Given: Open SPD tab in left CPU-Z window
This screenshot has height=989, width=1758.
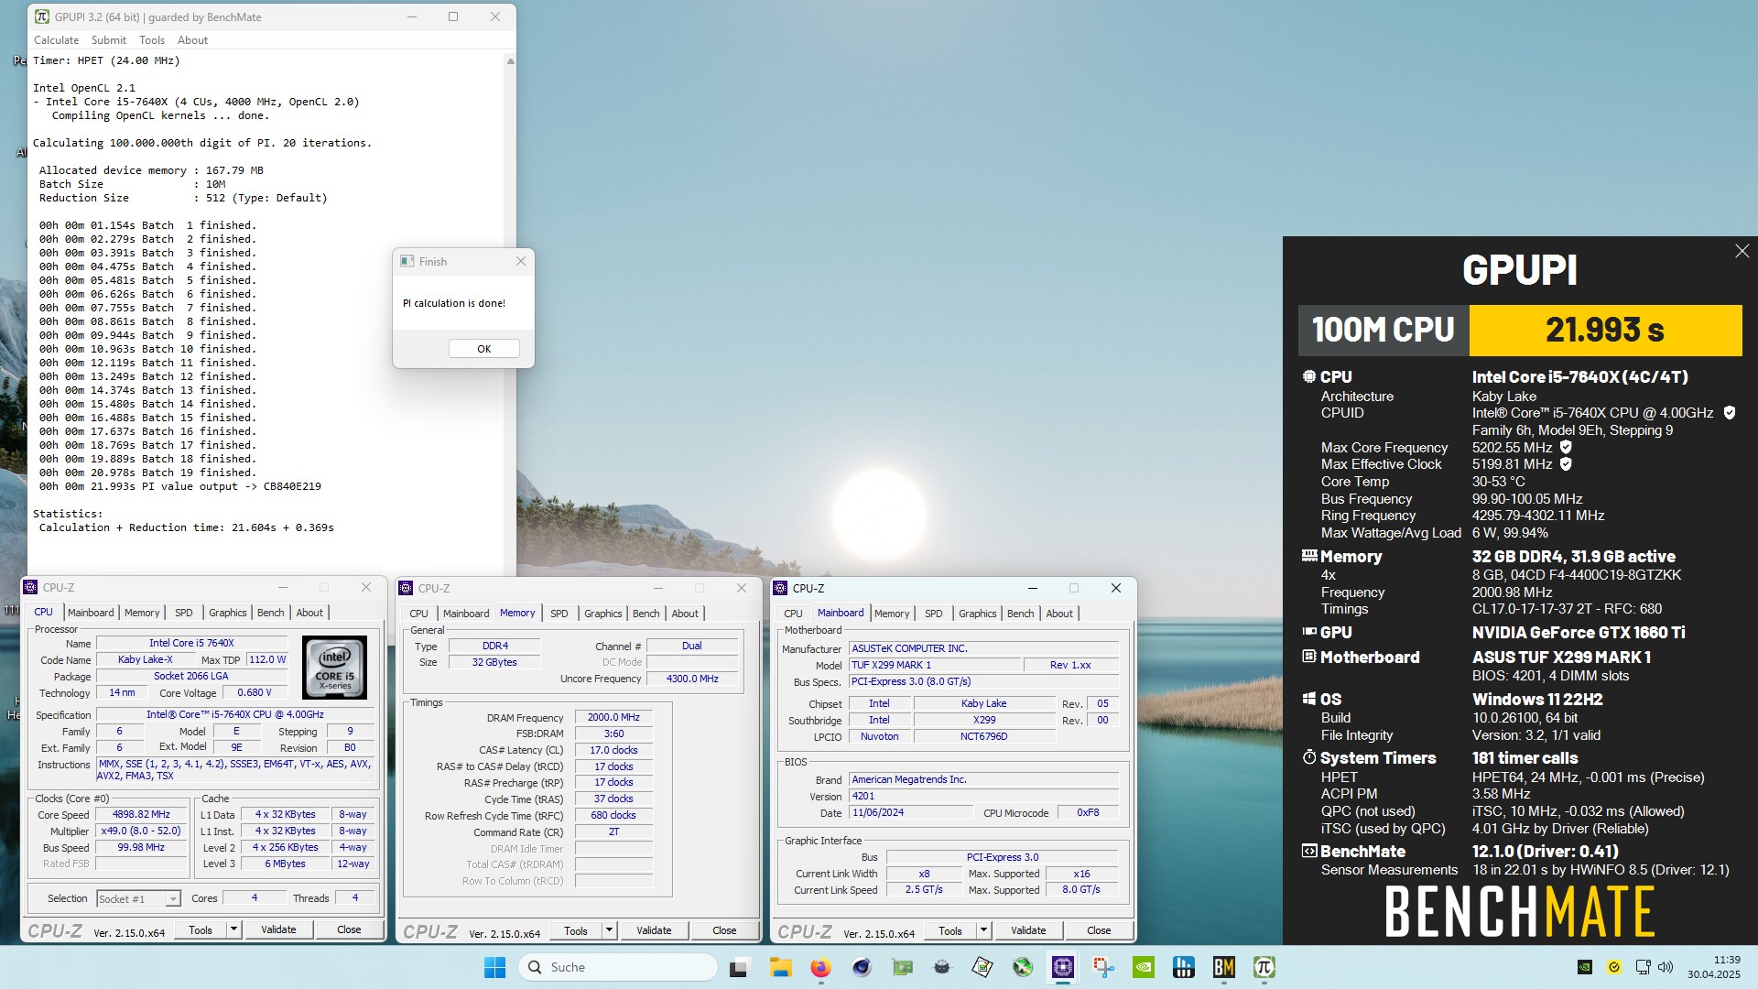Looking at the screenshot, I should pyautogui.click(x=184, y=613).
